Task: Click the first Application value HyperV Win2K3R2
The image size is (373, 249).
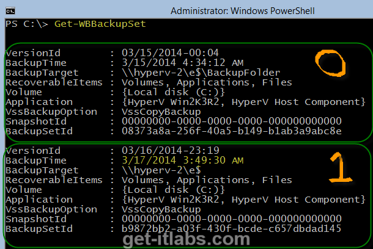Action: tap(173, 102)
